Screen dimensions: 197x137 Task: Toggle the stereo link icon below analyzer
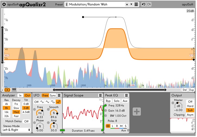coord(7,90)
